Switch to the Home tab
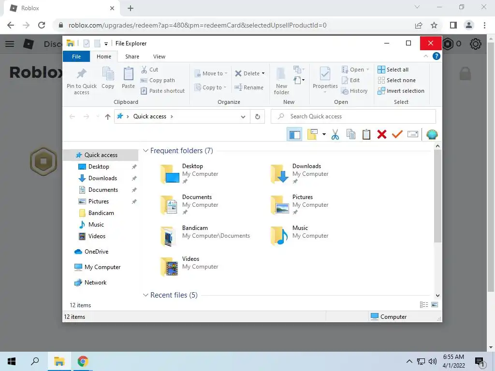This screenshot has height=371, width=495. [x=104, y=57]
